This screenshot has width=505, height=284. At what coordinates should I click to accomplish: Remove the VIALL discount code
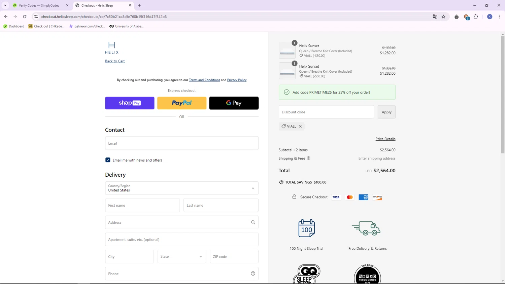(x=300, y=126)
